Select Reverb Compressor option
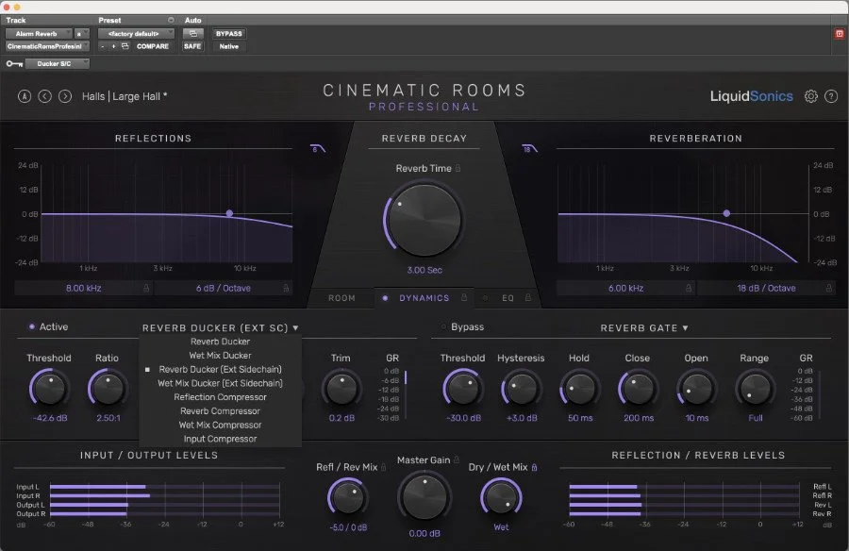 (220, 411)
